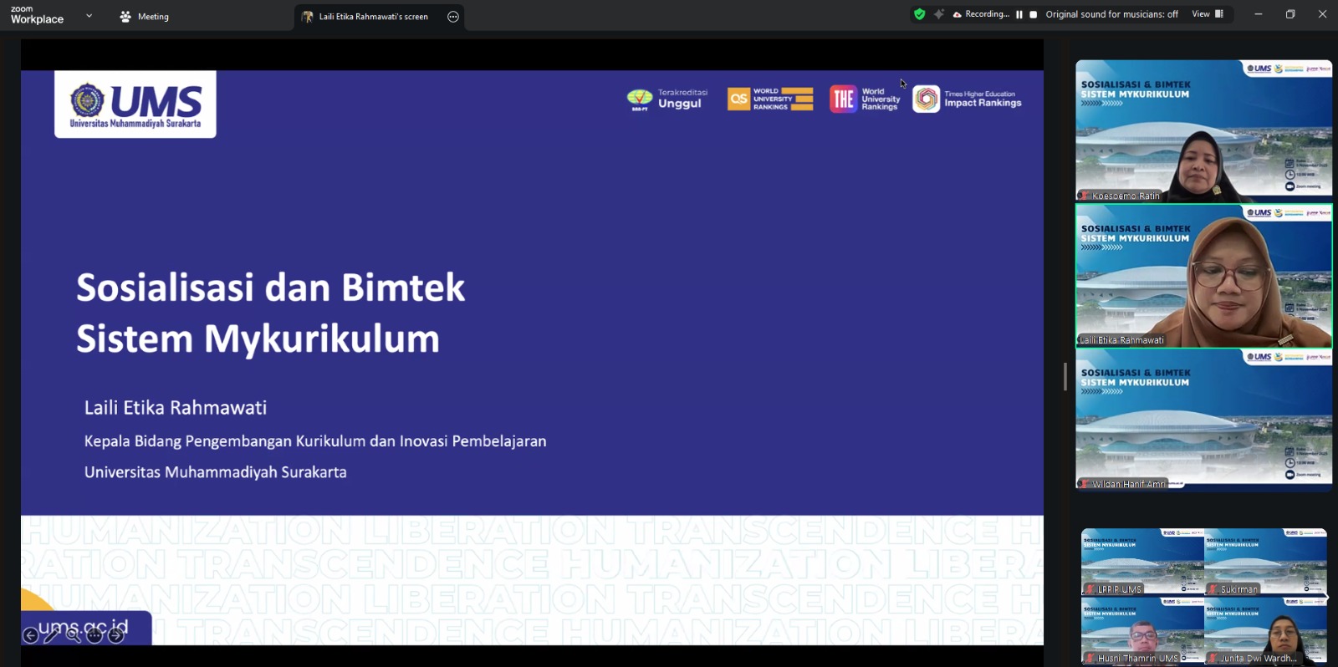The height and width of the screenshot is (667, 1338).
Task: Advance to next slide arrow
Action: (x=116, y=636)
